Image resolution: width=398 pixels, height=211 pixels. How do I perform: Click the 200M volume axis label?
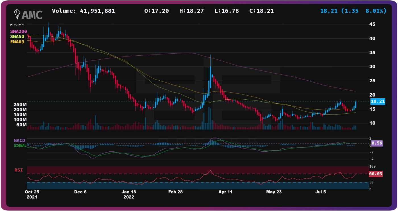(x=20, y=110)
